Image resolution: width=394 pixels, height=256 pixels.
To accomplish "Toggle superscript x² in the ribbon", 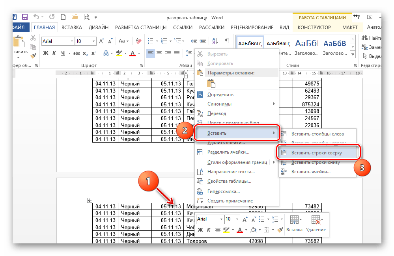I will (94, 53).
